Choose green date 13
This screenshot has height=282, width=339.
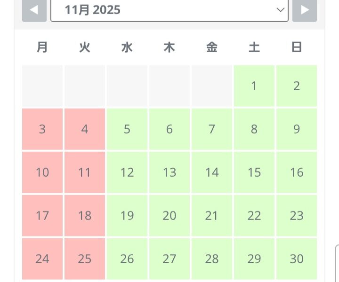[169, 172]
